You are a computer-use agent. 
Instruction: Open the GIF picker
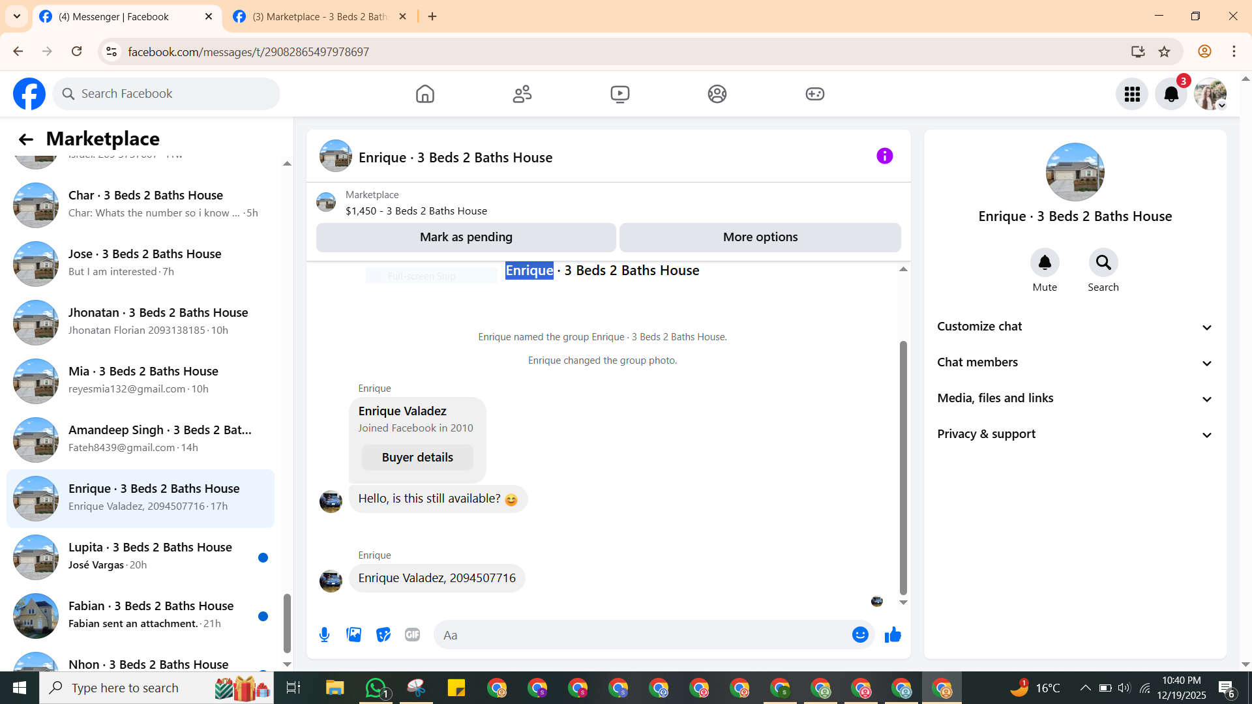(x=412, y=635)
